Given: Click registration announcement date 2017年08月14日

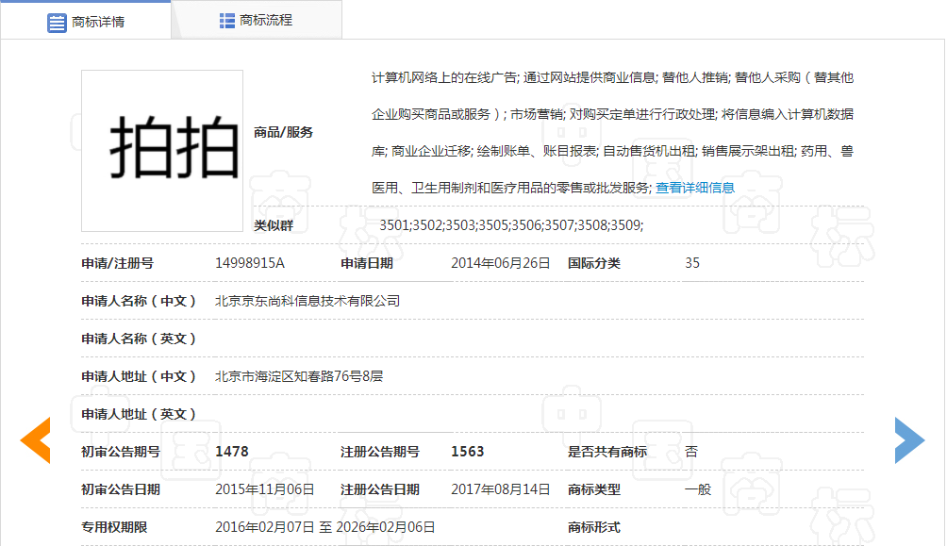Looking at the screenshot, I should tap(500, 489).
